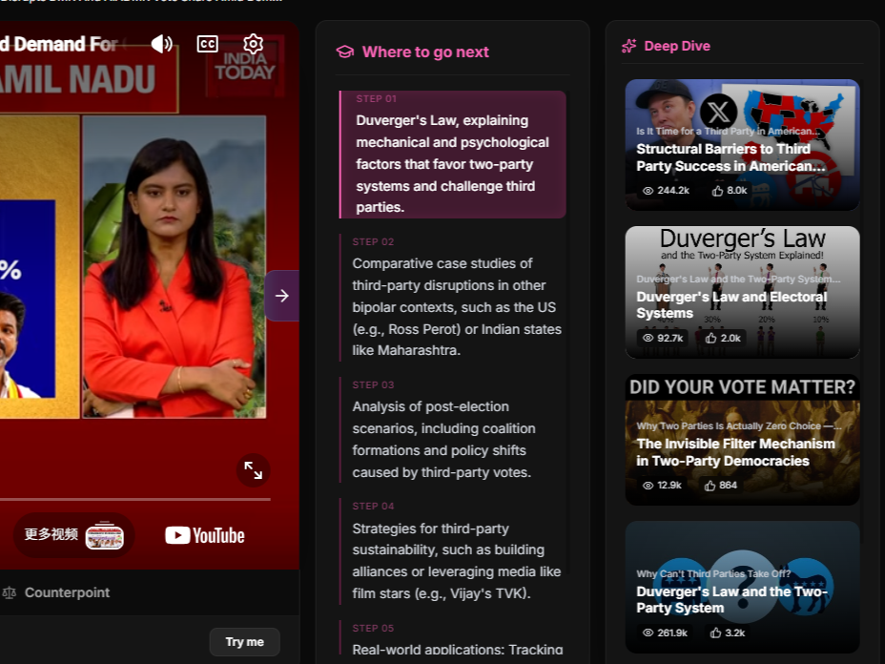
Task: Click the eye icon showing 92.7k views
Action: tap(648, 339)
